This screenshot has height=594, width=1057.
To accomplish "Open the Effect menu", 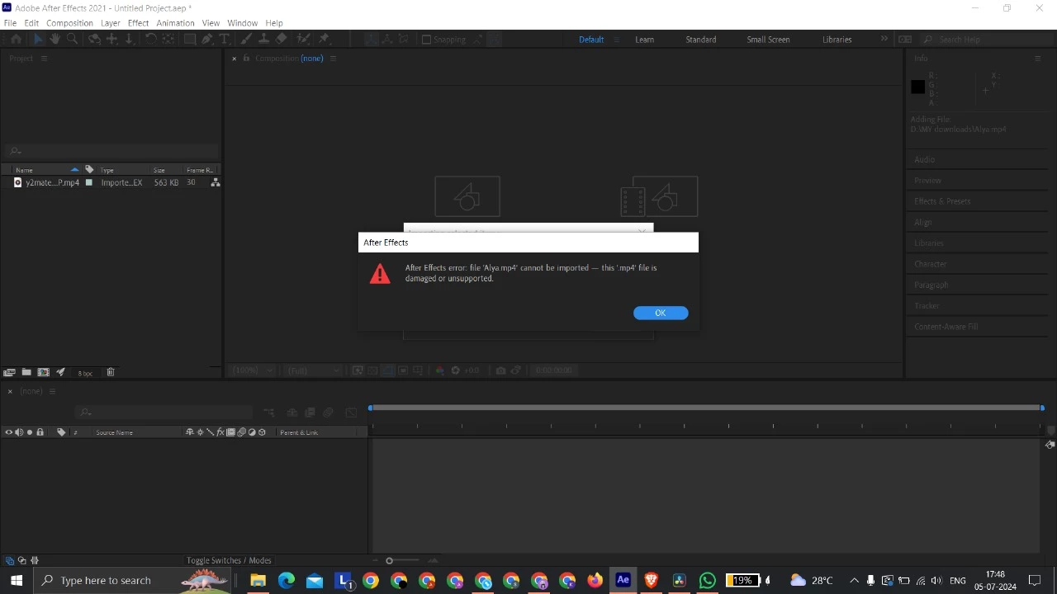I will (x=138, y=23).
